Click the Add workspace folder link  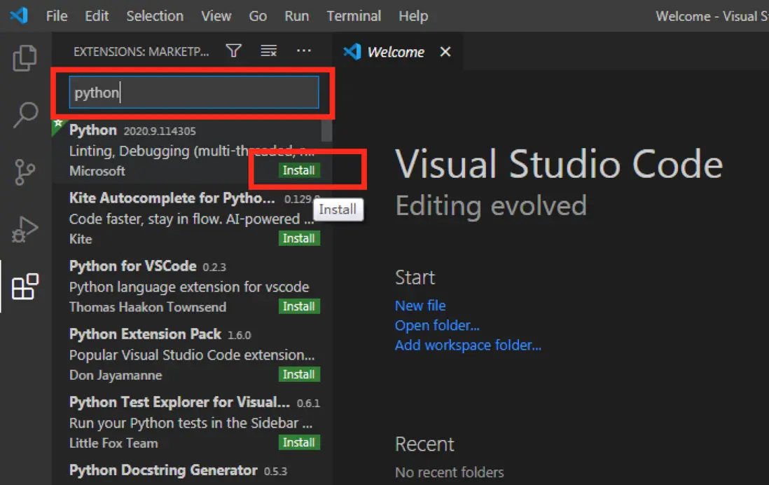tap(468, 345)
